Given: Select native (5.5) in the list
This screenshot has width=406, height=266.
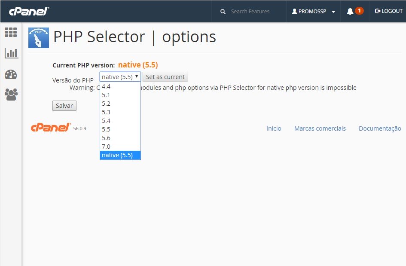Looking at the screenshot, I should pyautogui.click(x=120, y=155).
